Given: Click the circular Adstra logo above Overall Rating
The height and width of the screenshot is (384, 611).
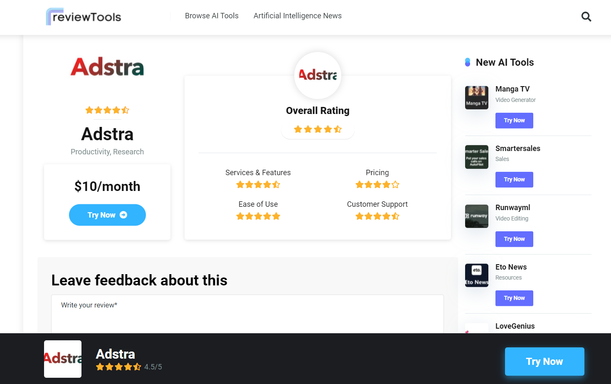Looking at the screenshot, I should [318, 75].
